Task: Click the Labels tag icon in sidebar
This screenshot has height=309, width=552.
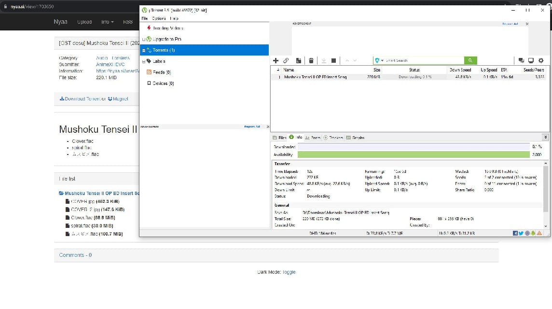Action: [x=149, y=61]
